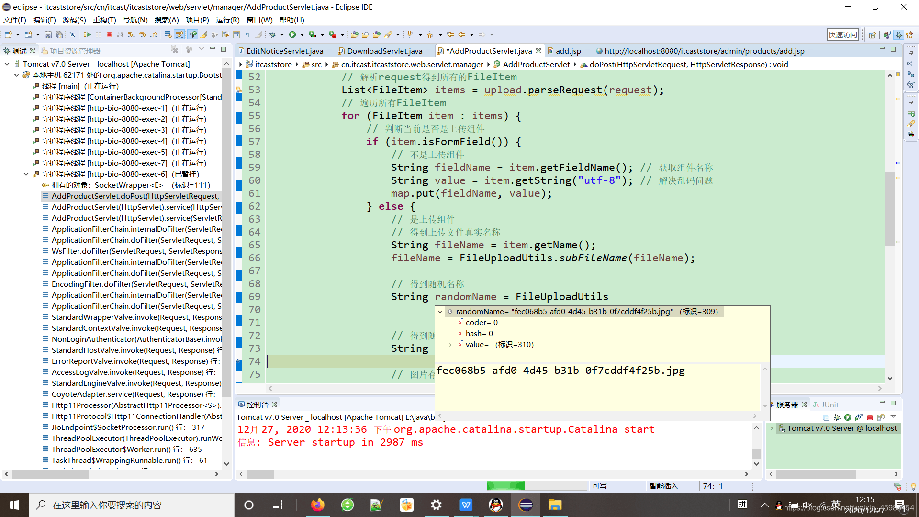Expand Tomcat v7.0 Server localhost node
Image resolution: width=919 pixels, height=517 pixels.
(6, 63)
